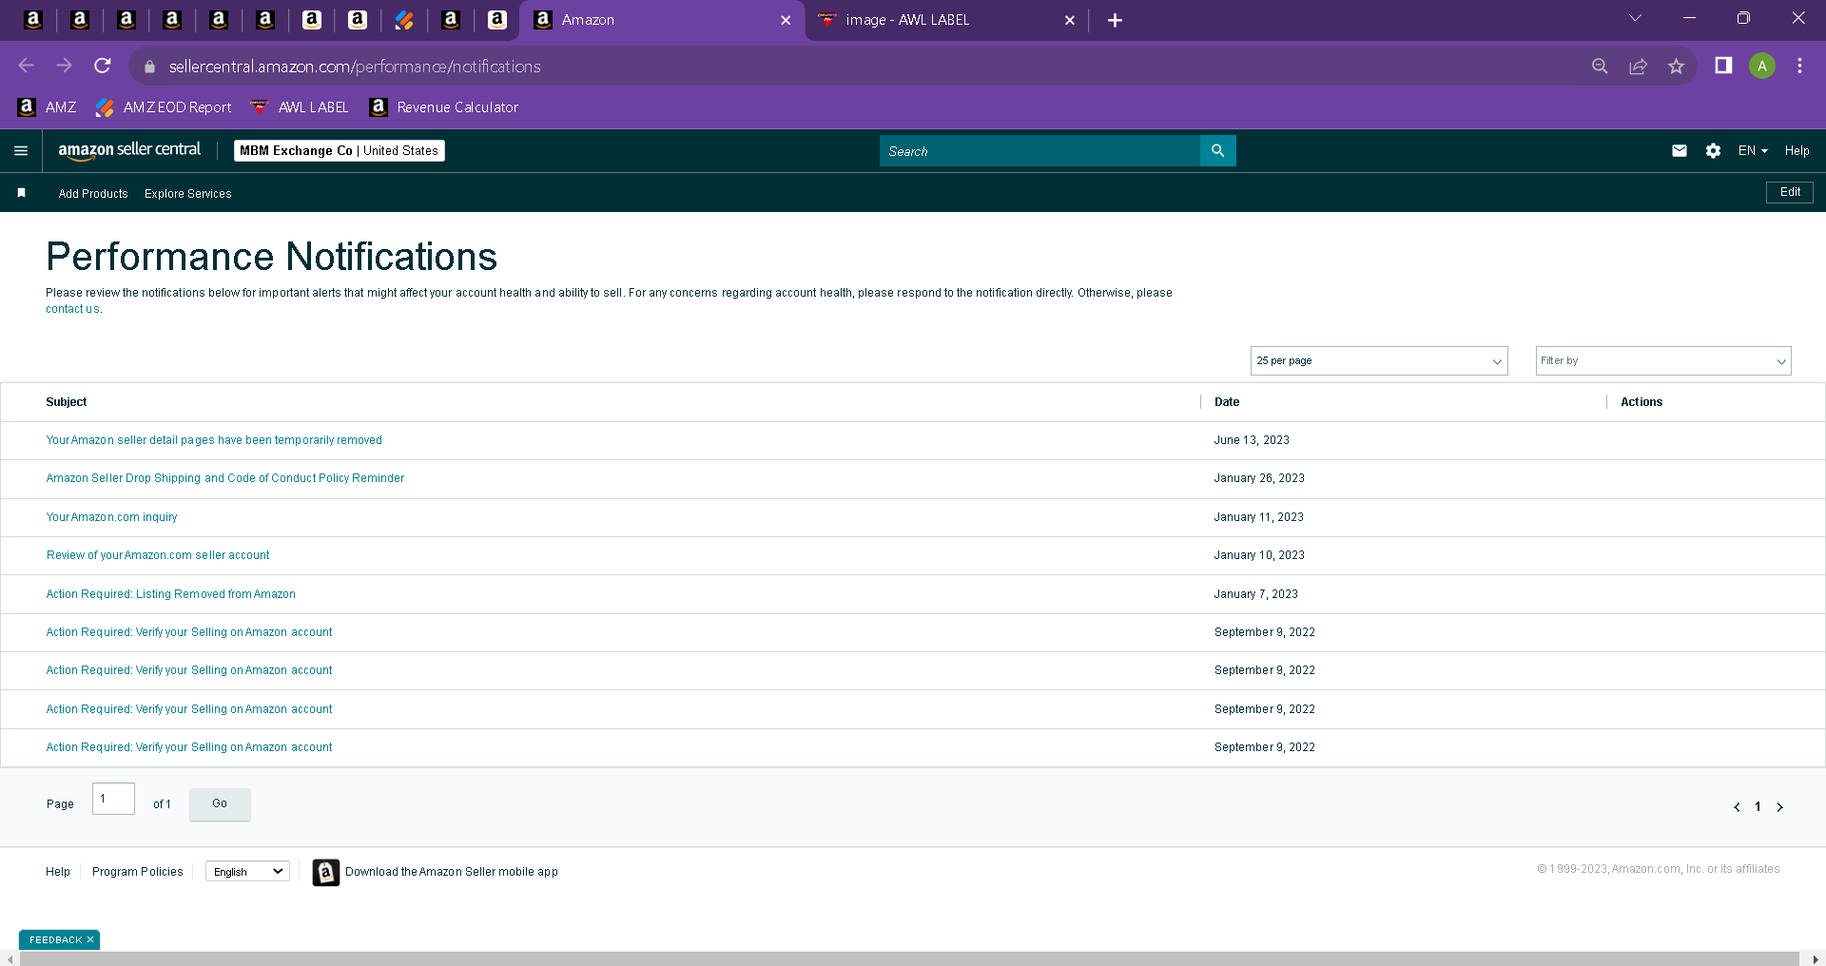Viewport: 1826px width, 966px height.
Task: Bookmark this page with the star icon
Action: click(1676, 66)
